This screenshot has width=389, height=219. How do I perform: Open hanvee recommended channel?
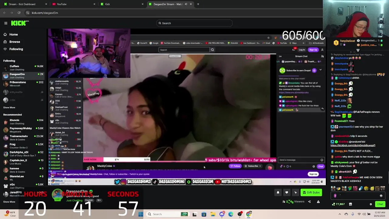[23, 170]
